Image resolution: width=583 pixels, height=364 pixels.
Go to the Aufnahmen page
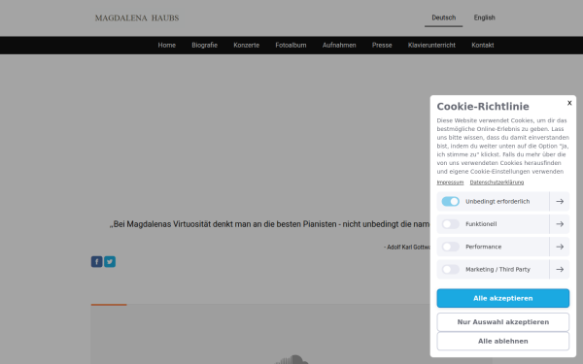[x=339, y=46]
